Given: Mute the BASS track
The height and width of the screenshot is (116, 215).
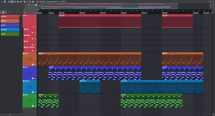Looking at the screenshot, I should click(35, 65).
